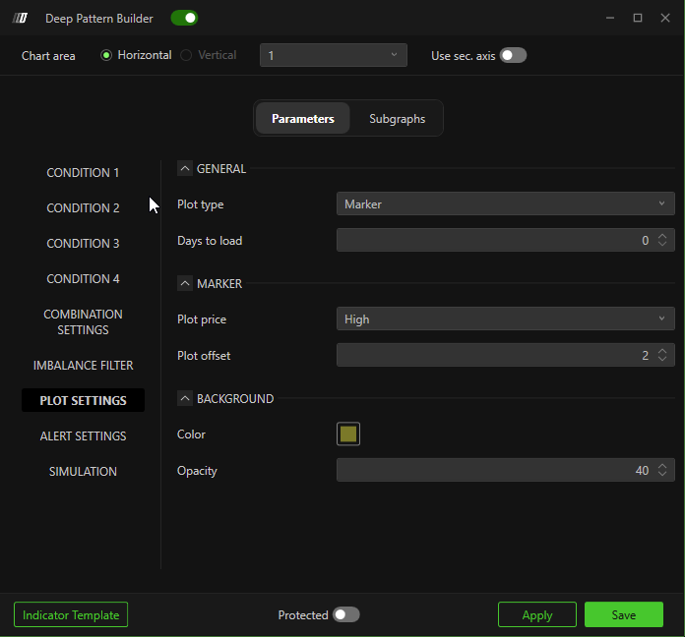The width and height of the screenshot is (685, 637).
Task: Go to IMBALANCE FILTER section
Action: coord(83,366)
